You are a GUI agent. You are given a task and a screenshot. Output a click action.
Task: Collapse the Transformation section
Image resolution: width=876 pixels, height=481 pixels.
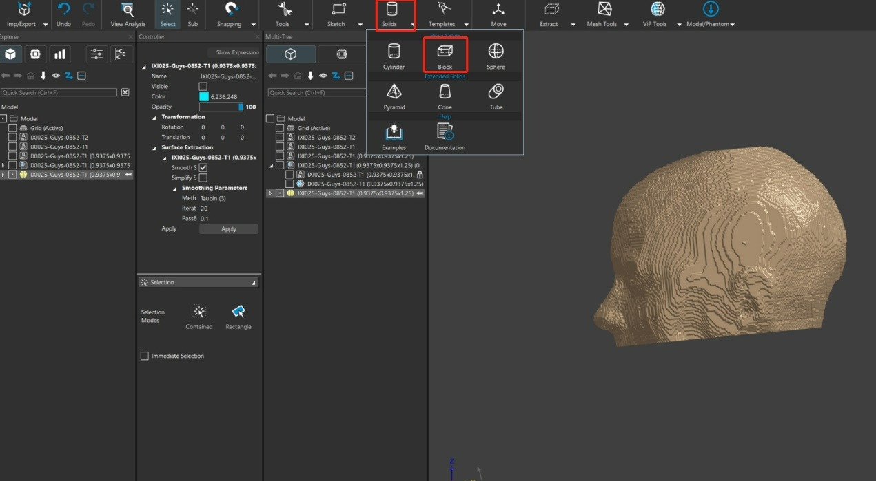click(154, 117)
